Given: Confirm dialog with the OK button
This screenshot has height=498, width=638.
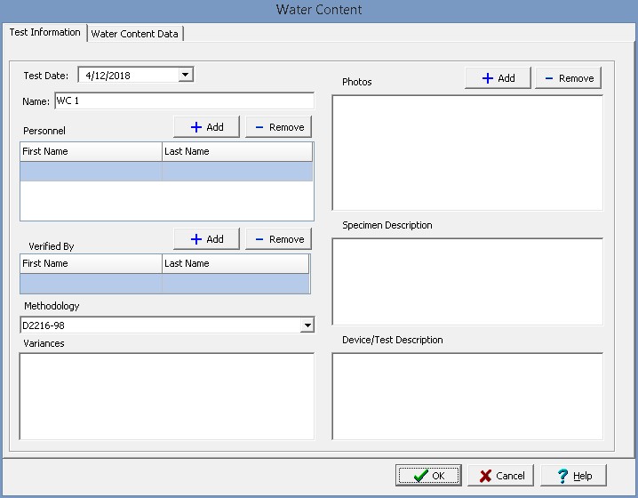Looking at the screenshot, I should pos(428,476).
